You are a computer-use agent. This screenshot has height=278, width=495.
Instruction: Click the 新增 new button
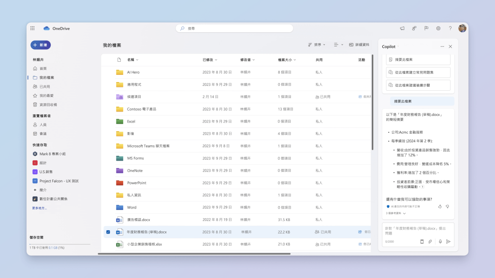[x=41, y=45]
